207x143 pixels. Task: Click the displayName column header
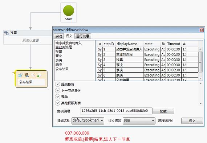coord(129,44)
